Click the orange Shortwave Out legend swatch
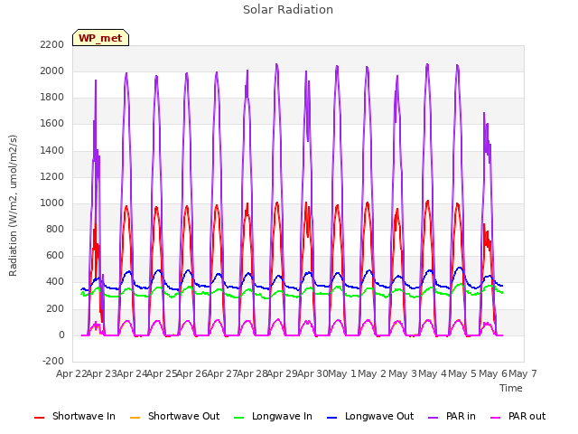Image resolution: width=578 pixels, height=434 pixels. tap(135, 418)
